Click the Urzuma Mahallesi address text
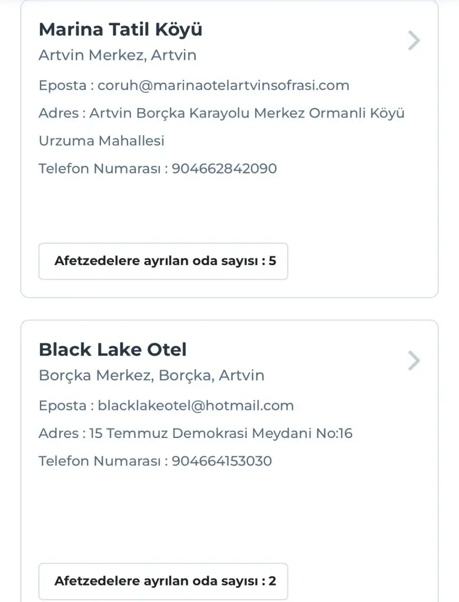 [102, 141]
